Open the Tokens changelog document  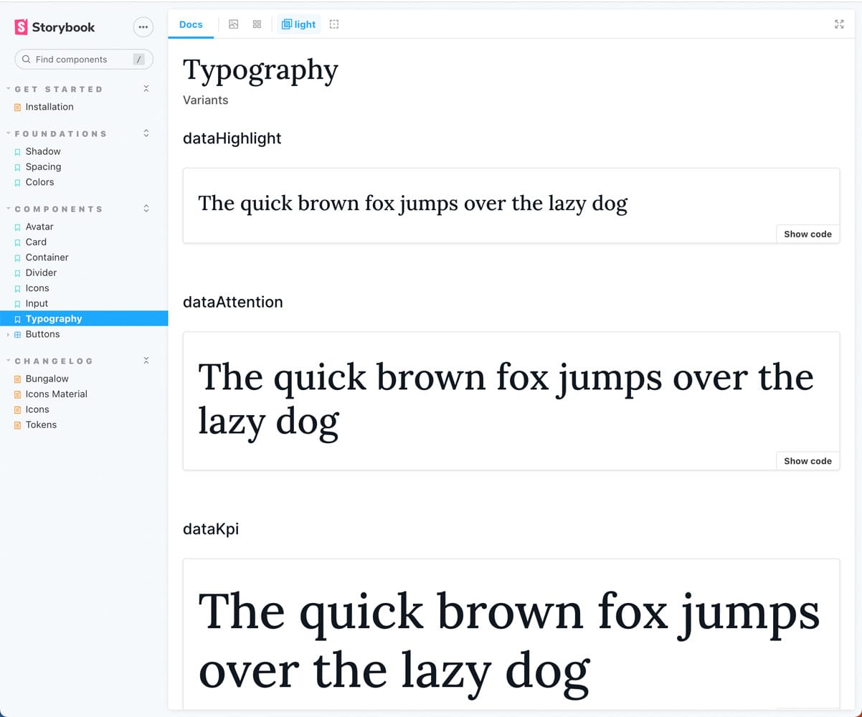tap(41, 424)
